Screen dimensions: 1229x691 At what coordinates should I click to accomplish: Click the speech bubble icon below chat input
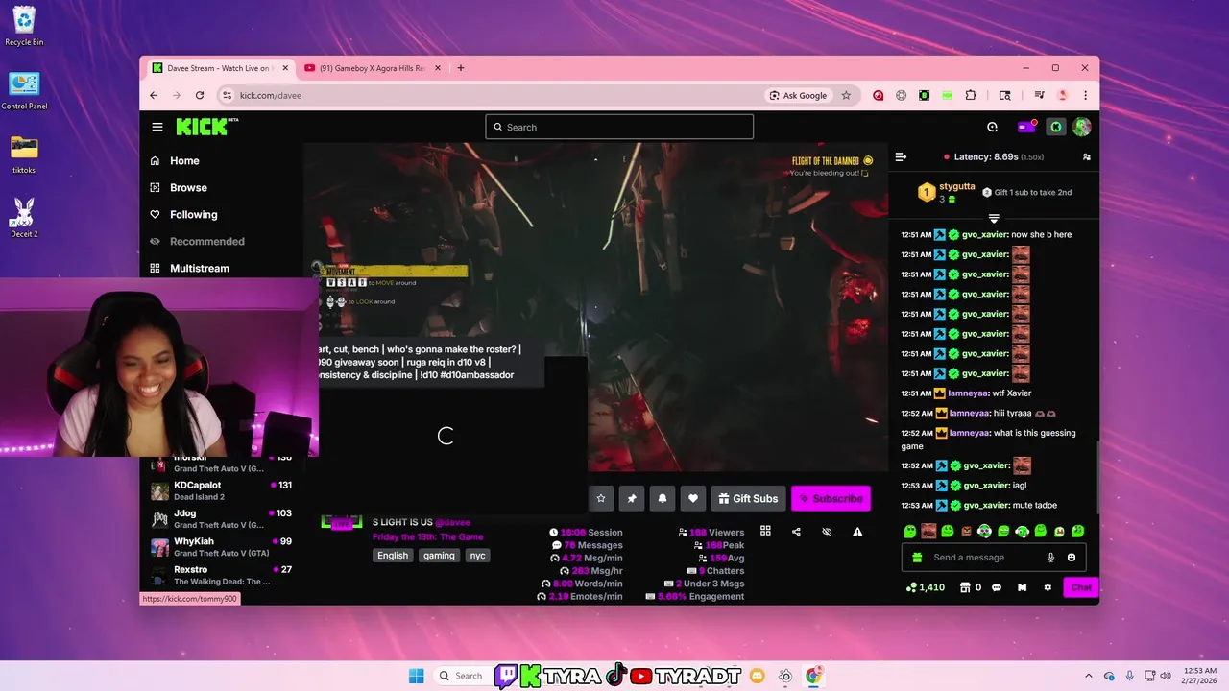point(996,587)
